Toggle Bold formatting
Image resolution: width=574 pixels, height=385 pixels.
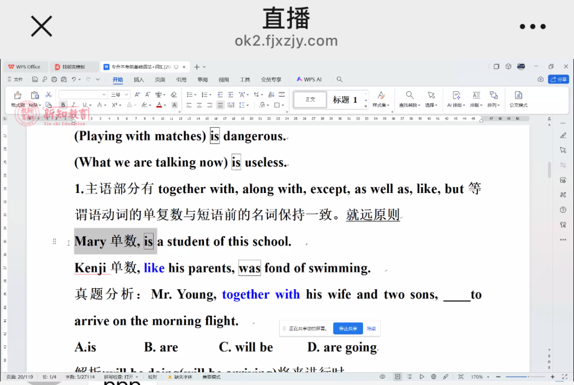(x=64, y=105)
